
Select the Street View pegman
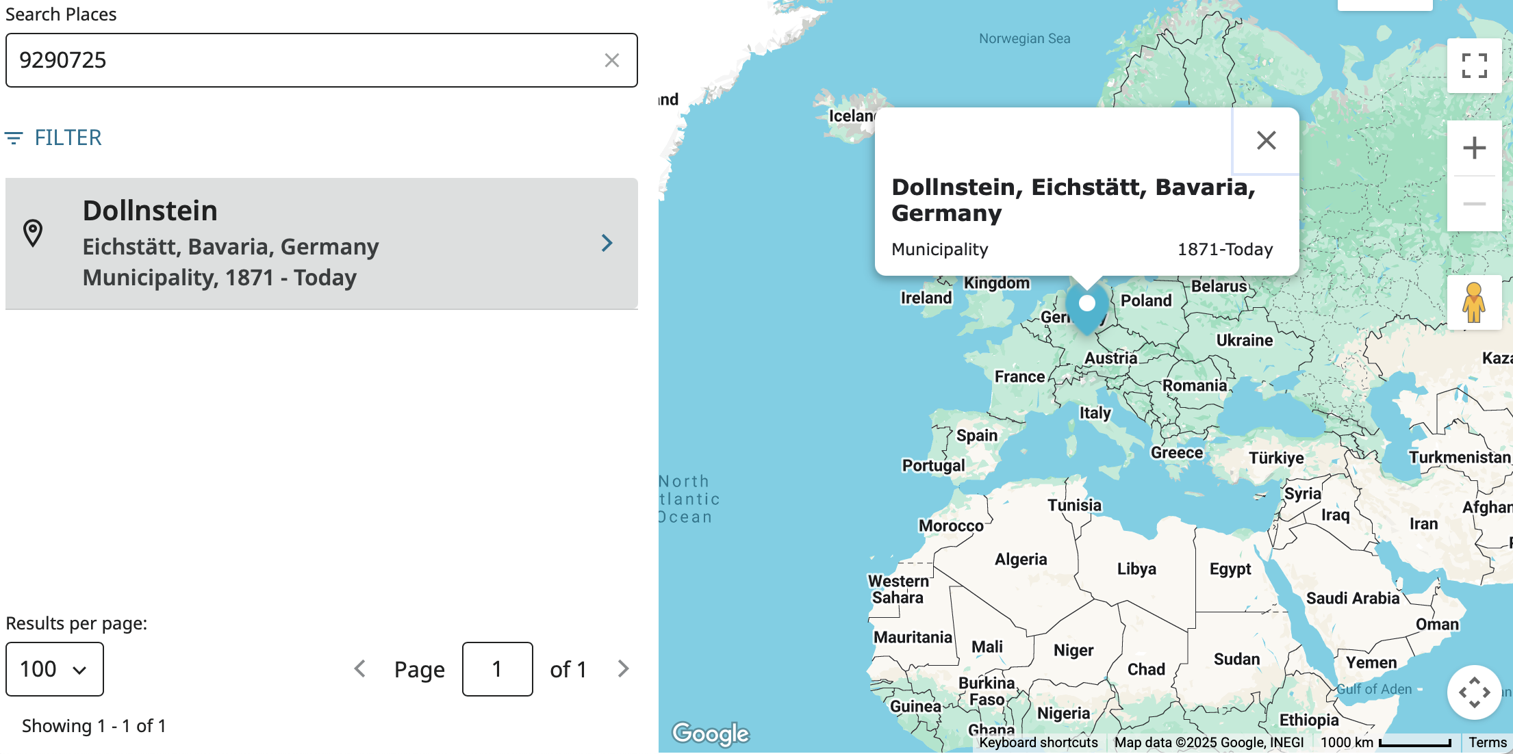coord(1473,302)
